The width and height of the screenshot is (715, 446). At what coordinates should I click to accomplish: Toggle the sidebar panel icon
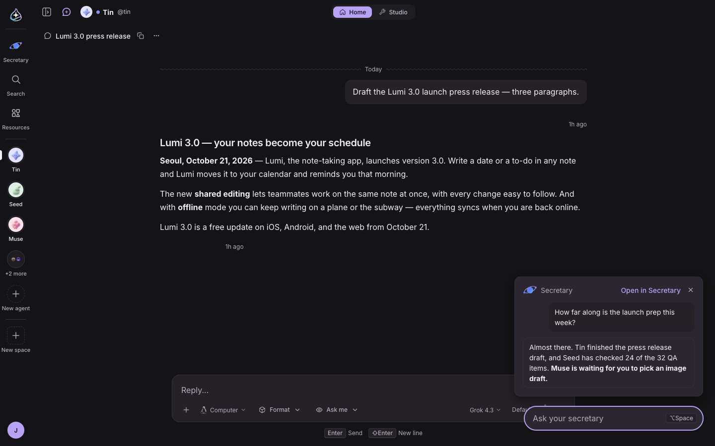click(47, 12)
